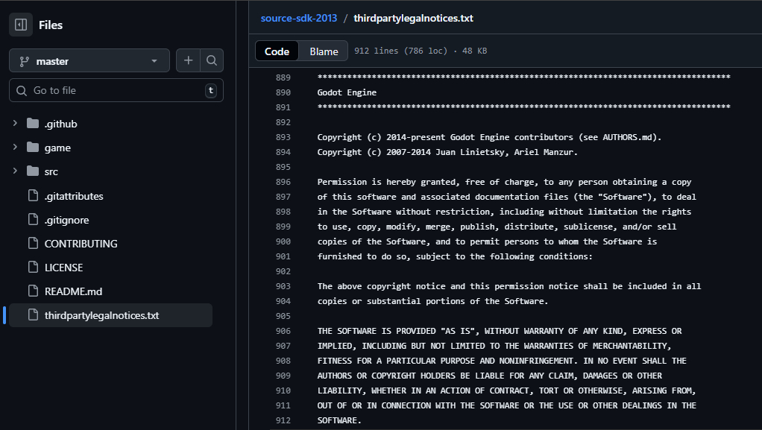This screenshot has height=430, width=762.
Task: Collapse the file tree side panel icon
Action: pyautogui.click(x=21, y=25)
